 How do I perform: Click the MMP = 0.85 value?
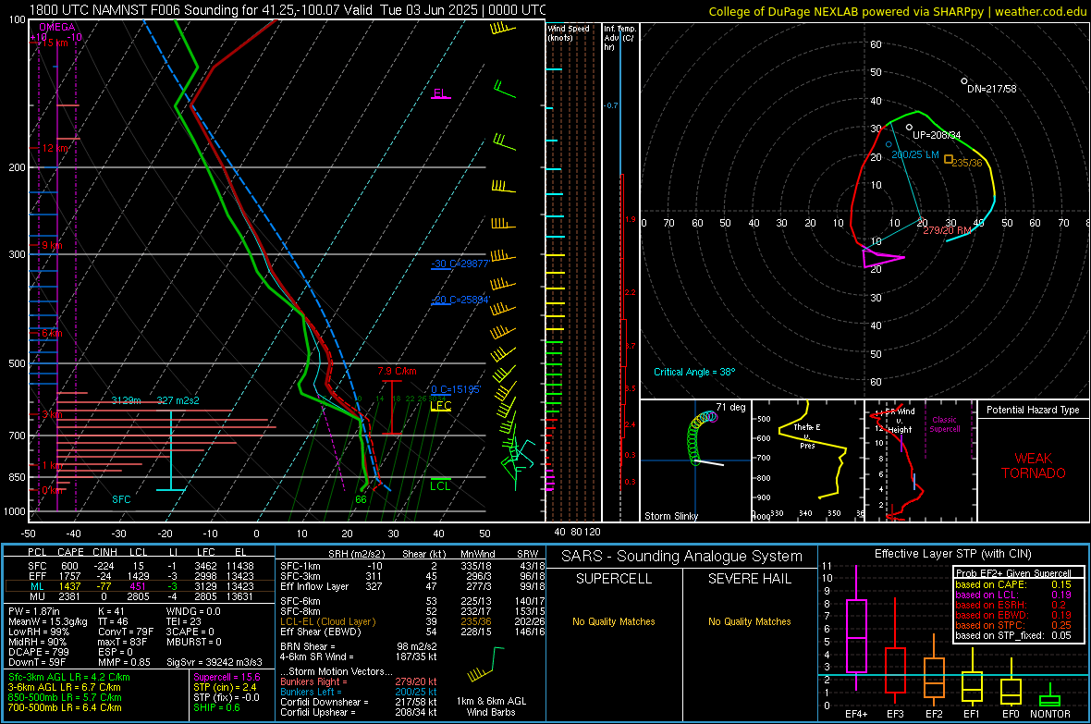coord(124,663)
